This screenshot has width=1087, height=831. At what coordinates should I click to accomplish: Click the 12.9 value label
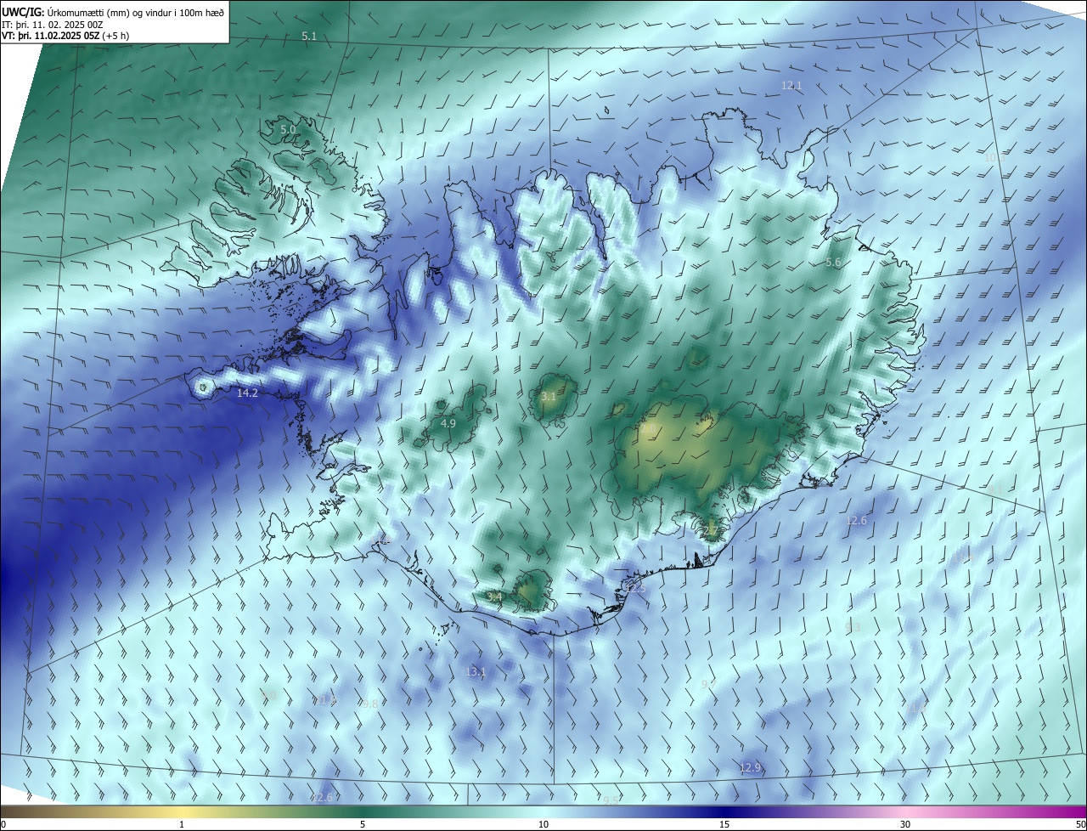tap(750, 768)
